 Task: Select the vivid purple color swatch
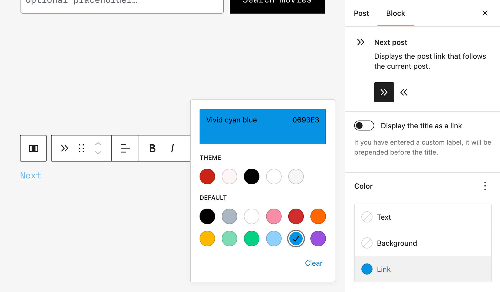point(318,238)
